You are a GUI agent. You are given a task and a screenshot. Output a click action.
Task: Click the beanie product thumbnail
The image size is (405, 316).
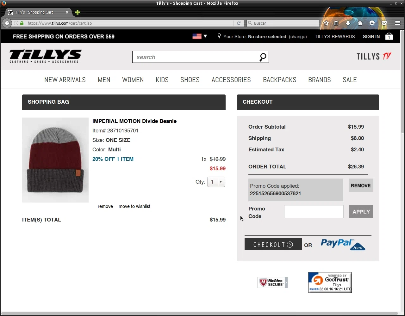point(55,160)
